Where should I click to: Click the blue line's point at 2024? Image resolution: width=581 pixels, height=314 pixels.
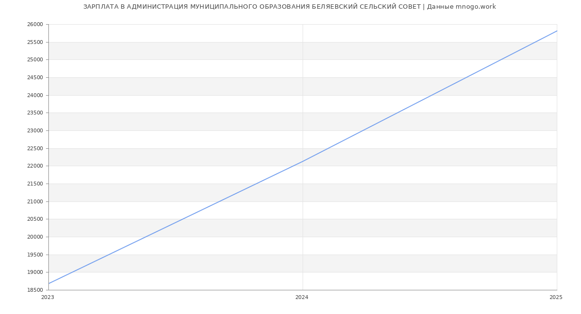(303, 161)
